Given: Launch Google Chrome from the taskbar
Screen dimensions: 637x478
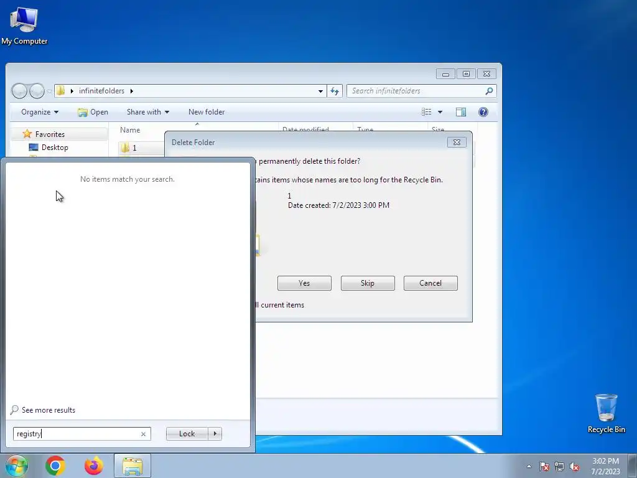Looking at the screenshot, I should [x=55, y=466].
